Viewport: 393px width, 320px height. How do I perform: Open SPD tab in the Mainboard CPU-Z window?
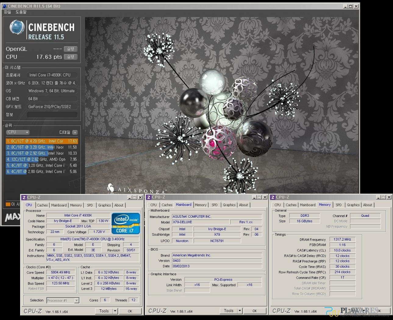point(215,205)
